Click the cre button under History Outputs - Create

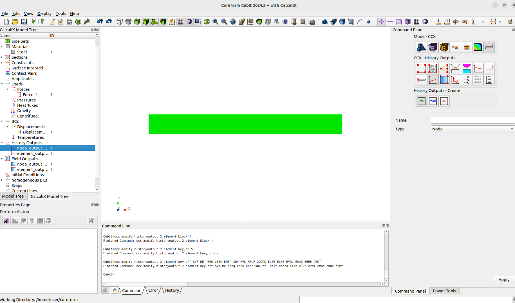coord(421,101)
